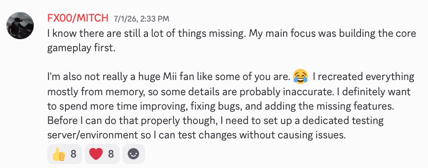Click the line beginning 'to spend more time'
Image resolution: width=428 pixels, height=168 pixels.
pos(221,106)
